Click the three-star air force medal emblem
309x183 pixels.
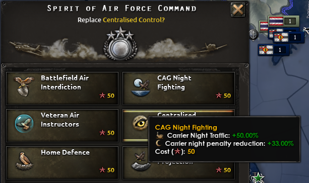point(120,44)
